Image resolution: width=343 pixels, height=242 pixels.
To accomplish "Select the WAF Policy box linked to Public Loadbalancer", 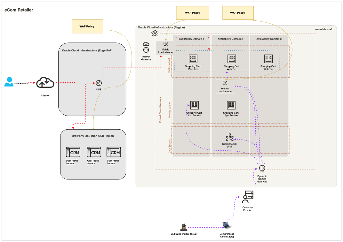I will tap(193, 13).
